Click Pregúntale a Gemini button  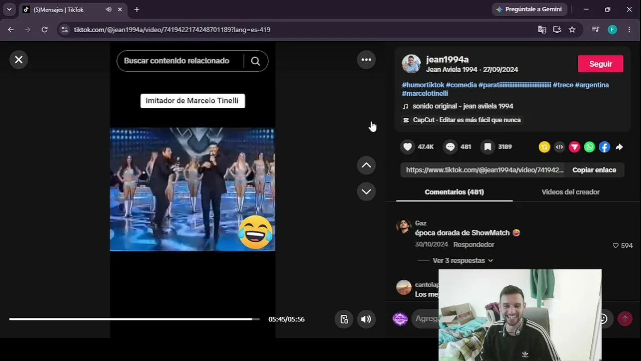(x=529, y=10)
